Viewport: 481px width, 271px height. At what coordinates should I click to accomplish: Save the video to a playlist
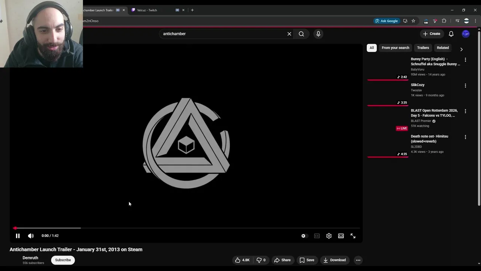click(x=307, y=260)
